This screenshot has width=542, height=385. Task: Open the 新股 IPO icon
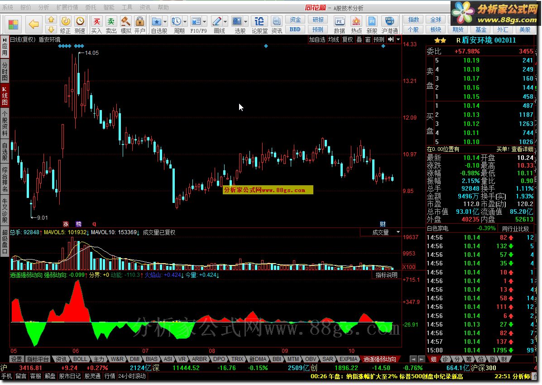click(372, 24)
